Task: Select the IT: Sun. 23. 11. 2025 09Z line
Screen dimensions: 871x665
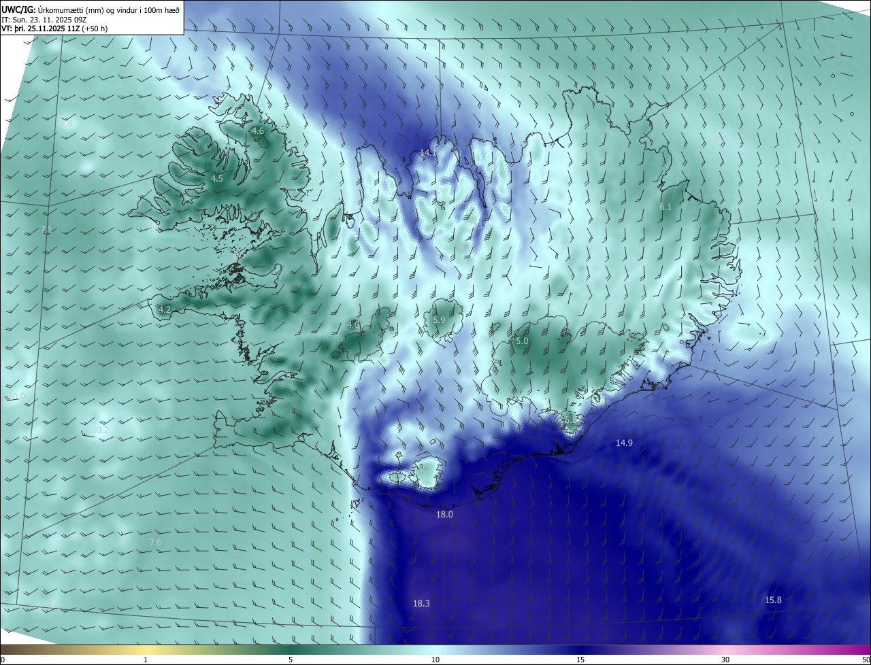Action: pyautogui.click(x=45, y=19)
